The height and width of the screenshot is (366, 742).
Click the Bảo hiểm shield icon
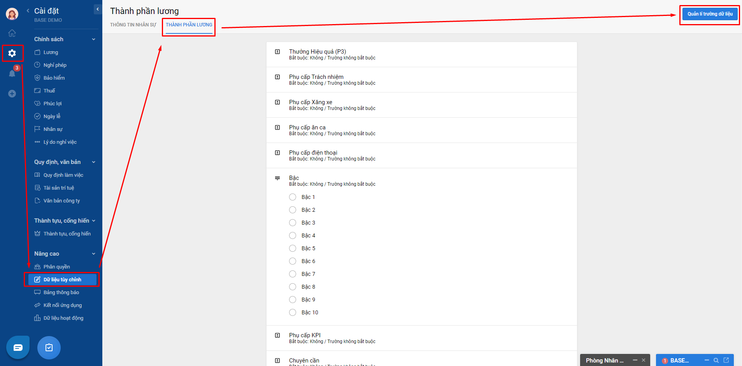click(x=37, y=78)
